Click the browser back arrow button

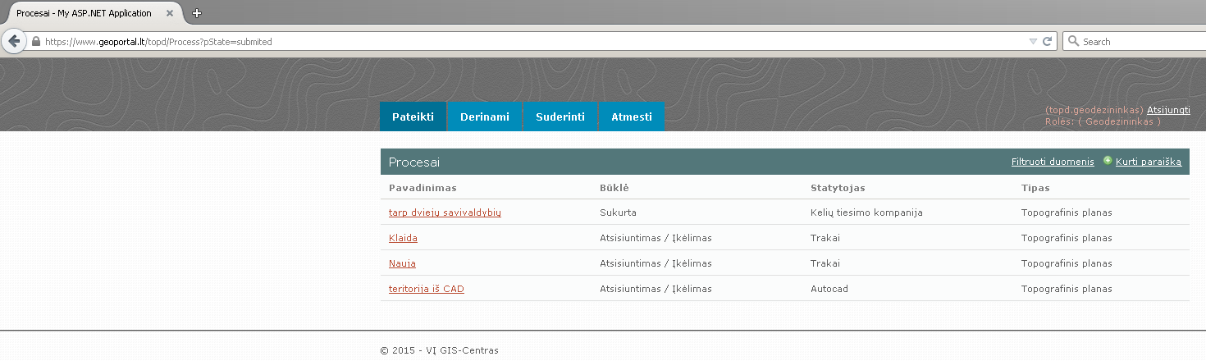point(13,41)
